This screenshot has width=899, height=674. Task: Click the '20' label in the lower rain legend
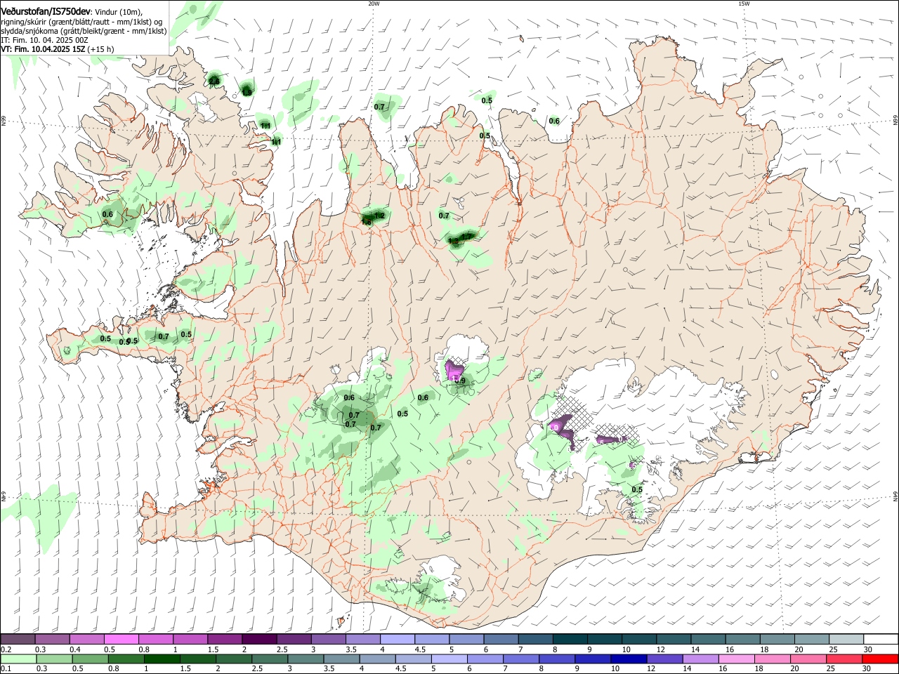click(794, 669)
